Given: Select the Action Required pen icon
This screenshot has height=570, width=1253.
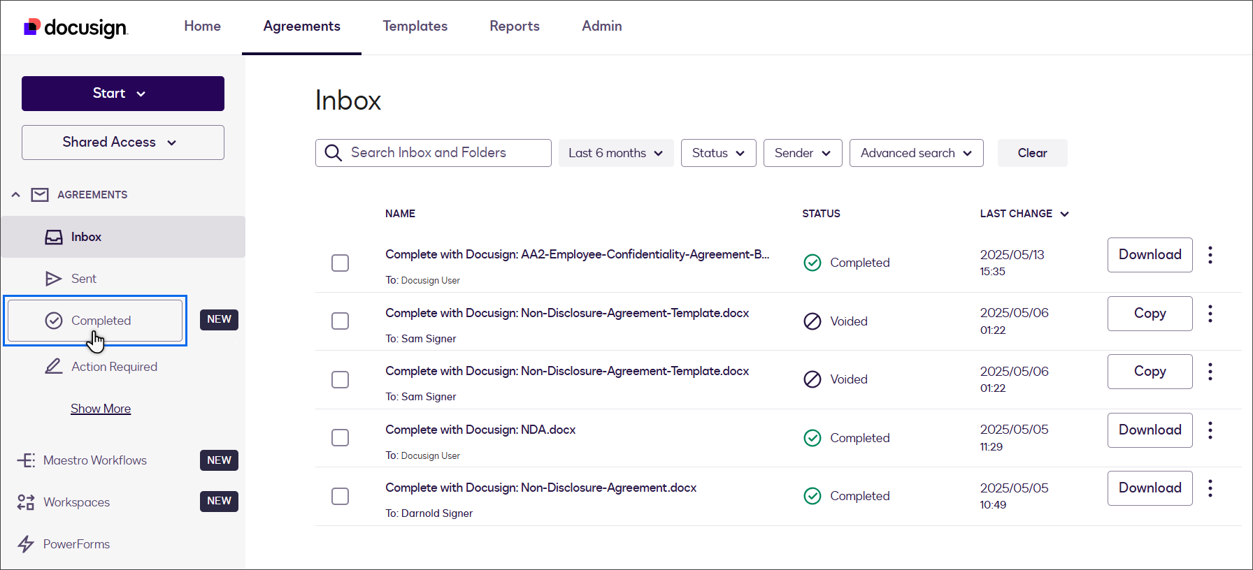Looking at the screenshot, I should pyautogui.click(x=54, y=367).
